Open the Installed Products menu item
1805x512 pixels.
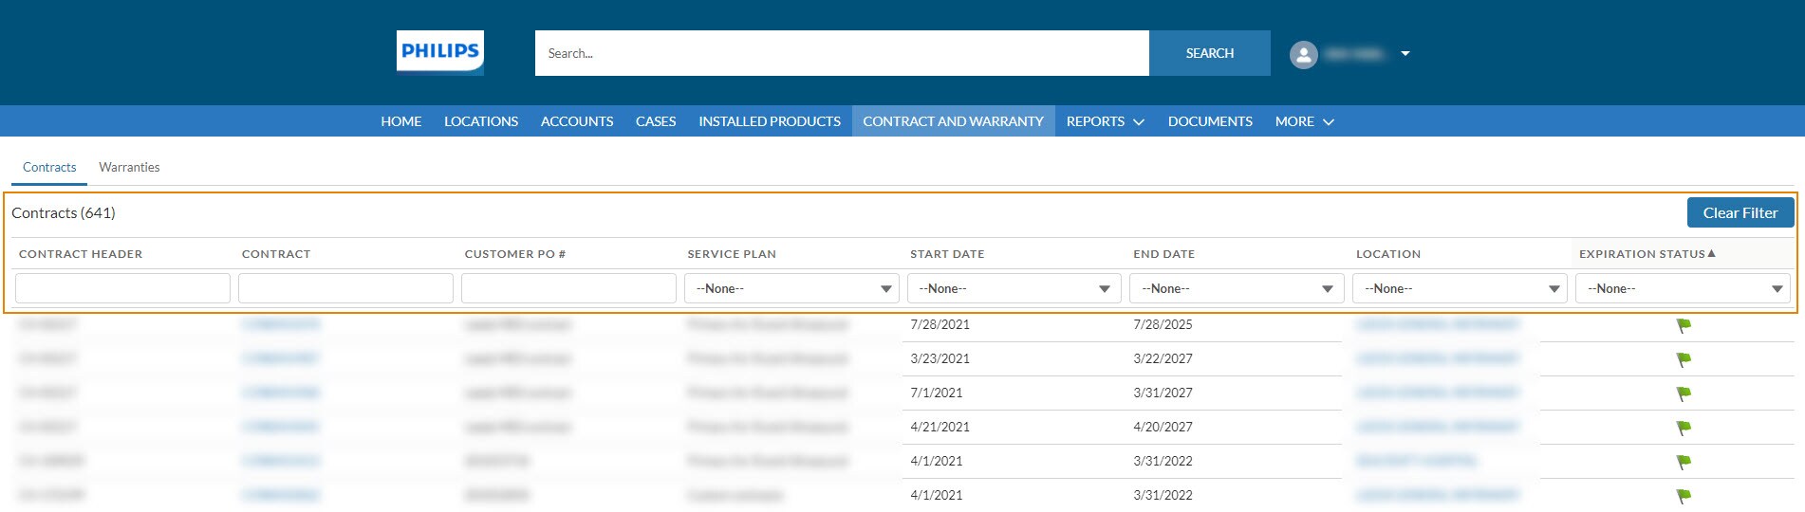coord(769,121)
